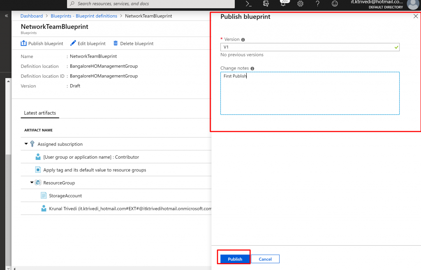
Task: Click Publish blueprint in the toolbar
Action: coord(42,44)
